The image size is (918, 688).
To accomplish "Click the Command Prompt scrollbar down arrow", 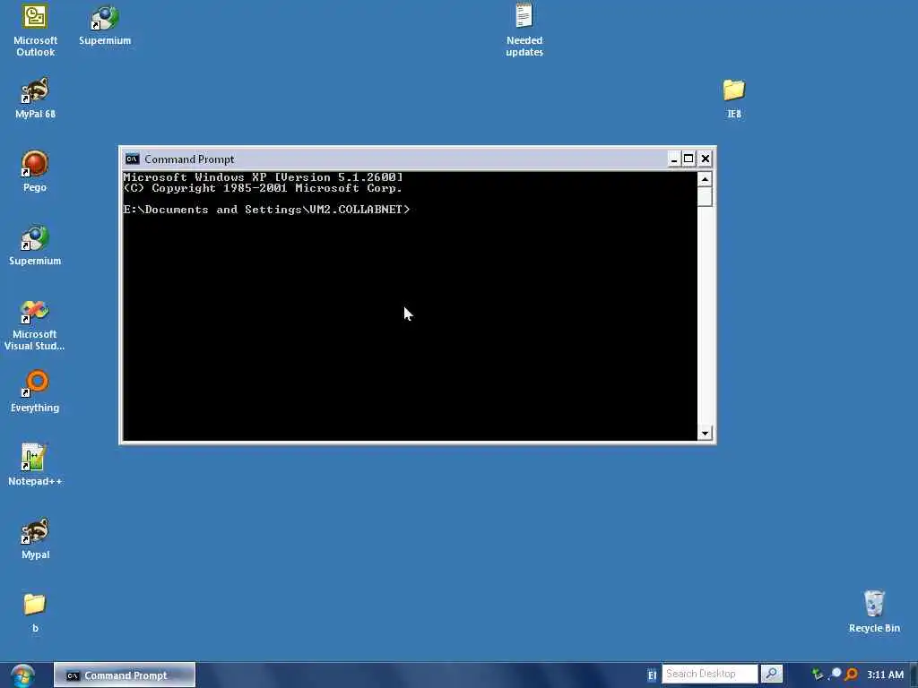I will (x=705, y=433).
